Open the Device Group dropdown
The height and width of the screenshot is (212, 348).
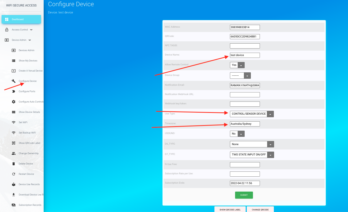click(x=240, y=76)
